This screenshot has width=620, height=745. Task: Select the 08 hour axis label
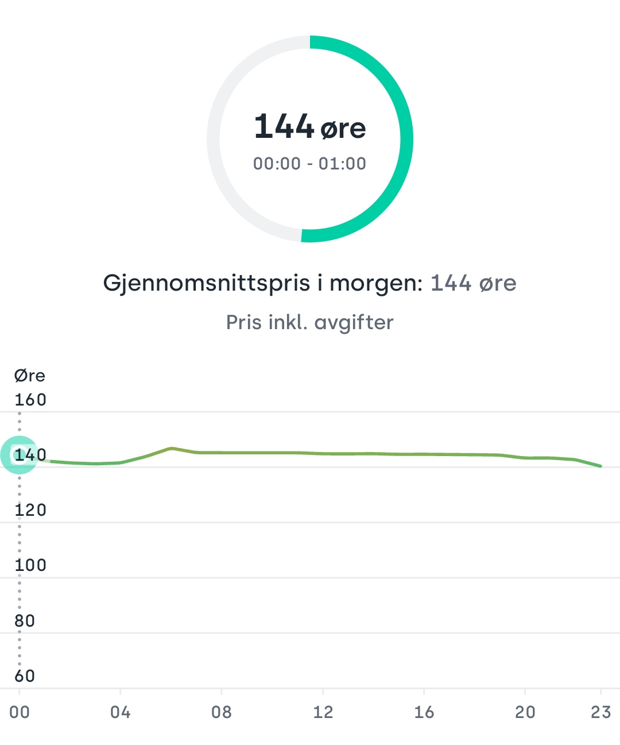point(222,712)
